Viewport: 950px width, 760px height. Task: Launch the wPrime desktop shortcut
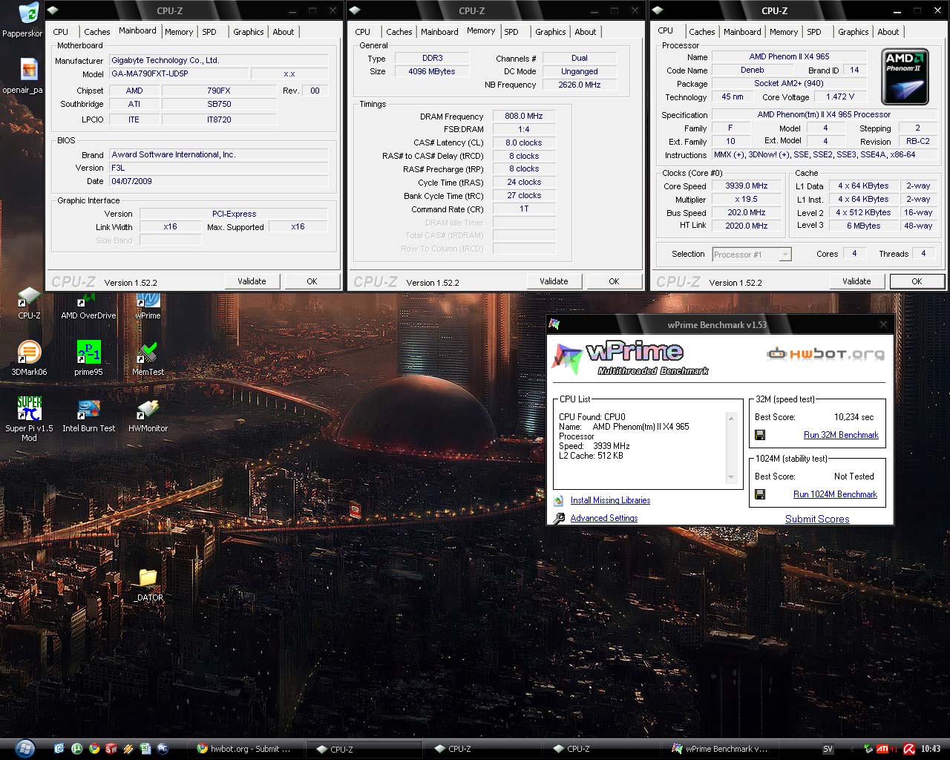tap(148, 300)
